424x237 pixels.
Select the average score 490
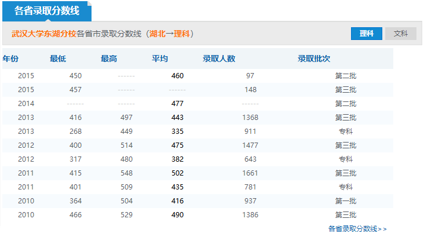point(177,215)
